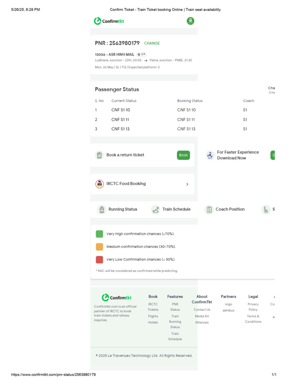Click footer Flights link
Image resolution: width=288 pixels, height=384 pixels.
[x=153, y=316]
